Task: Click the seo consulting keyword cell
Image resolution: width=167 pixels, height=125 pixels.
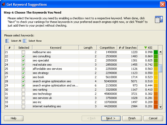Action: point(56,56)
